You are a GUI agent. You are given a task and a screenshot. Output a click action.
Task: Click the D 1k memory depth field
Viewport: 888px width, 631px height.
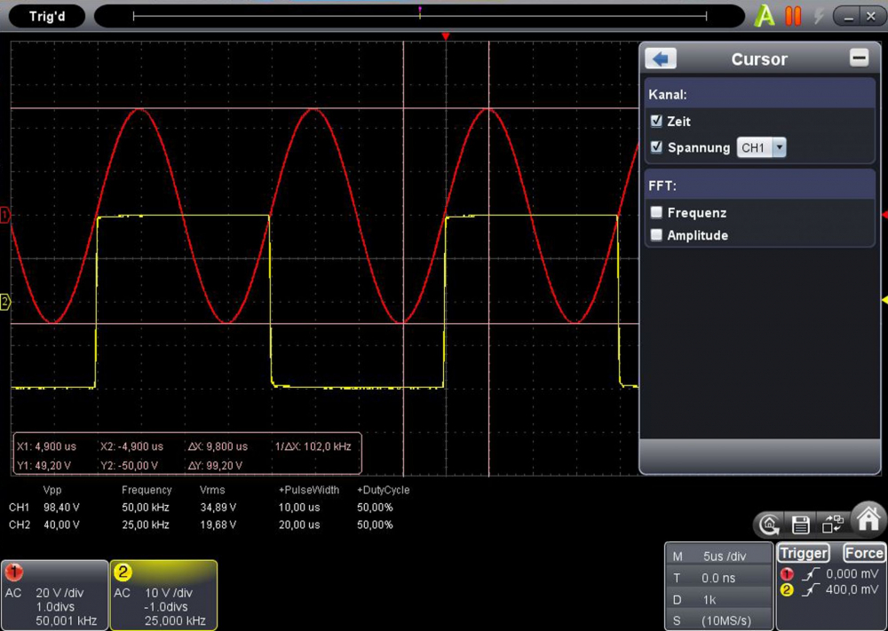pyautogui.click(x=718, y=599)
